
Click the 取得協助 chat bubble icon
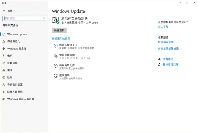[x=159, y=59]
